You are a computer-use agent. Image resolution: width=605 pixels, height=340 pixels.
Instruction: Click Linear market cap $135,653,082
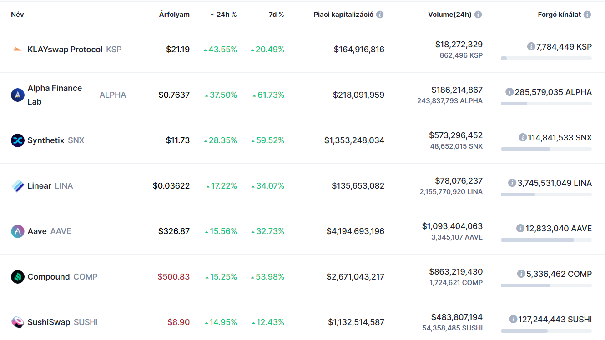(x=358, y=186)
